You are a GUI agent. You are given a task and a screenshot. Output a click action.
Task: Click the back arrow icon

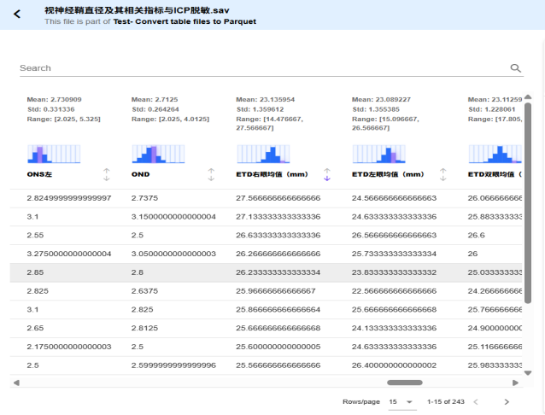16,15
